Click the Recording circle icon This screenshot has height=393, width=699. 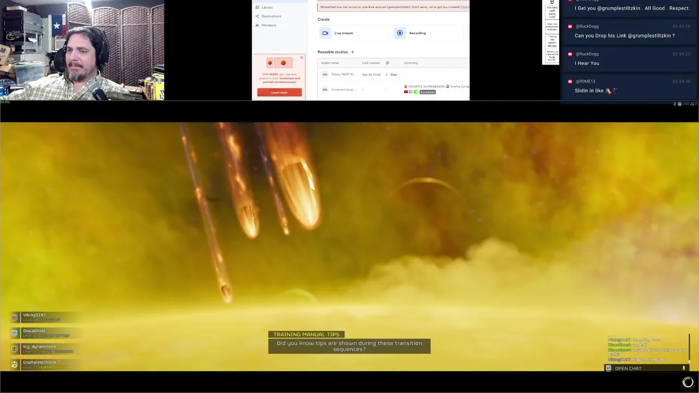(x=400, y=33)
